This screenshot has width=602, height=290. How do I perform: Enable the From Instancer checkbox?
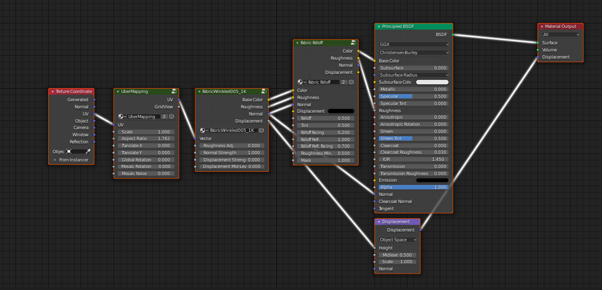pos(55,160)
